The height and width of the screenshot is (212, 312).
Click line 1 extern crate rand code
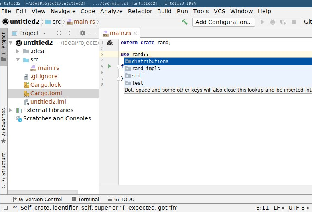[146, 43]
